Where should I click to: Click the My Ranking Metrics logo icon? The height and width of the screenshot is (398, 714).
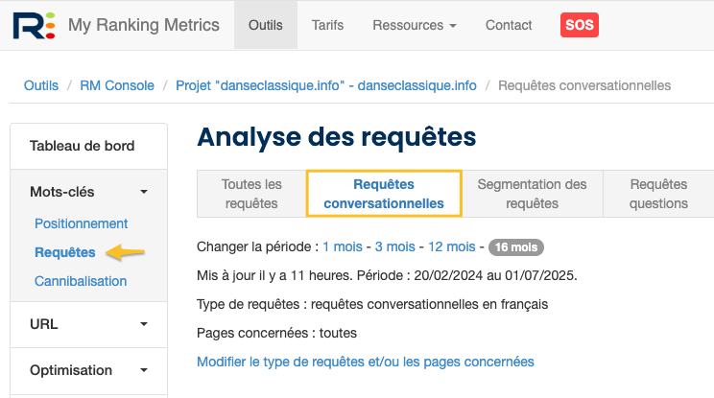click(x=35, y=26)
